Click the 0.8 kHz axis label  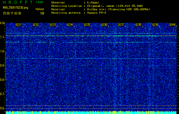(x=2, y=80)
